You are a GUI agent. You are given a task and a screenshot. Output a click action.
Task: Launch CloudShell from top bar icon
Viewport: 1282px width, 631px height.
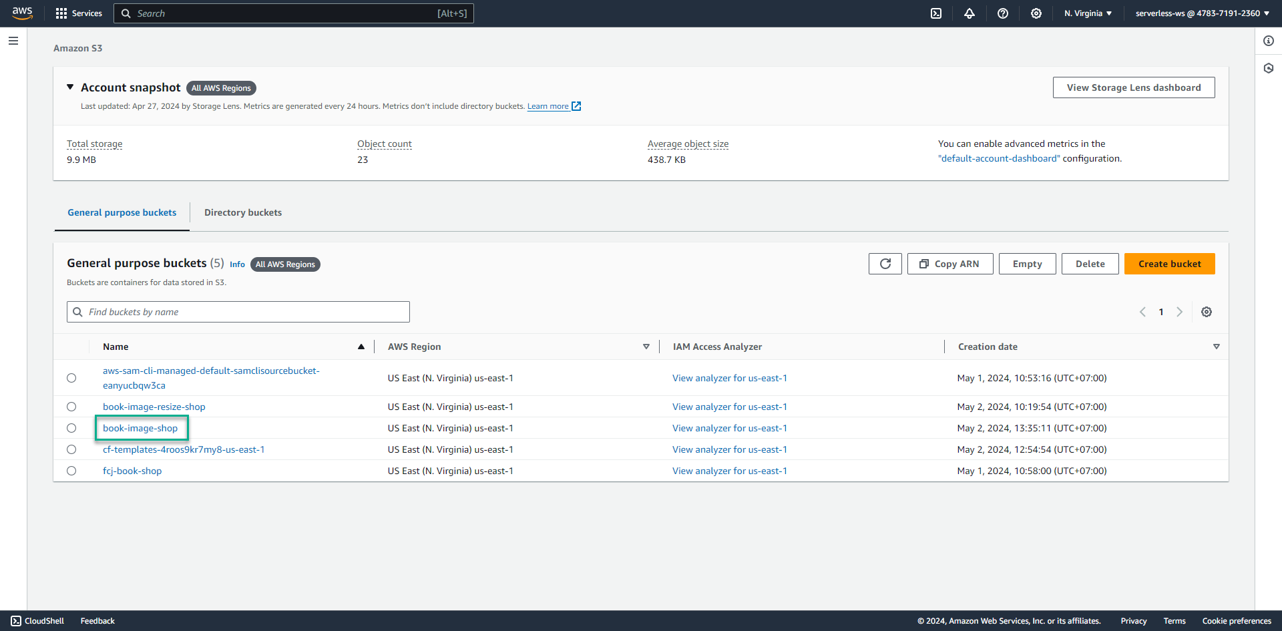click(x=936, y=13)
